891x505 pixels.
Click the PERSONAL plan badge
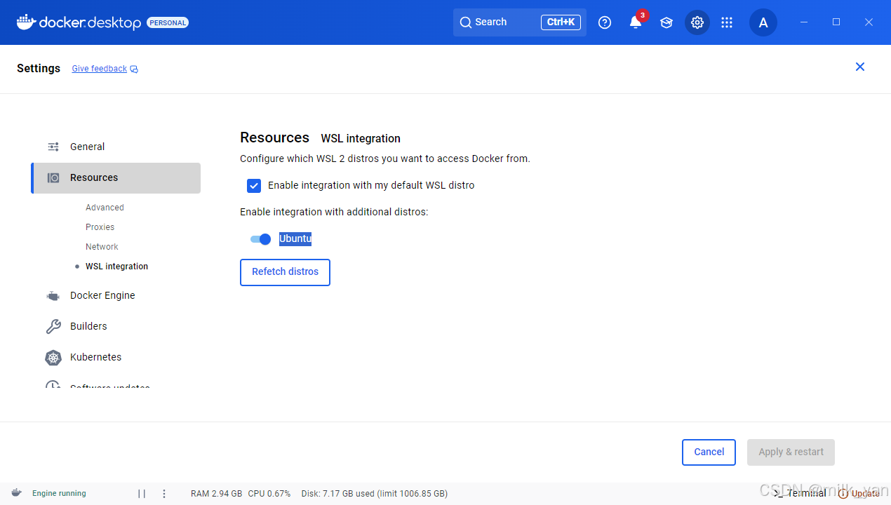click(x=168, y=22)
